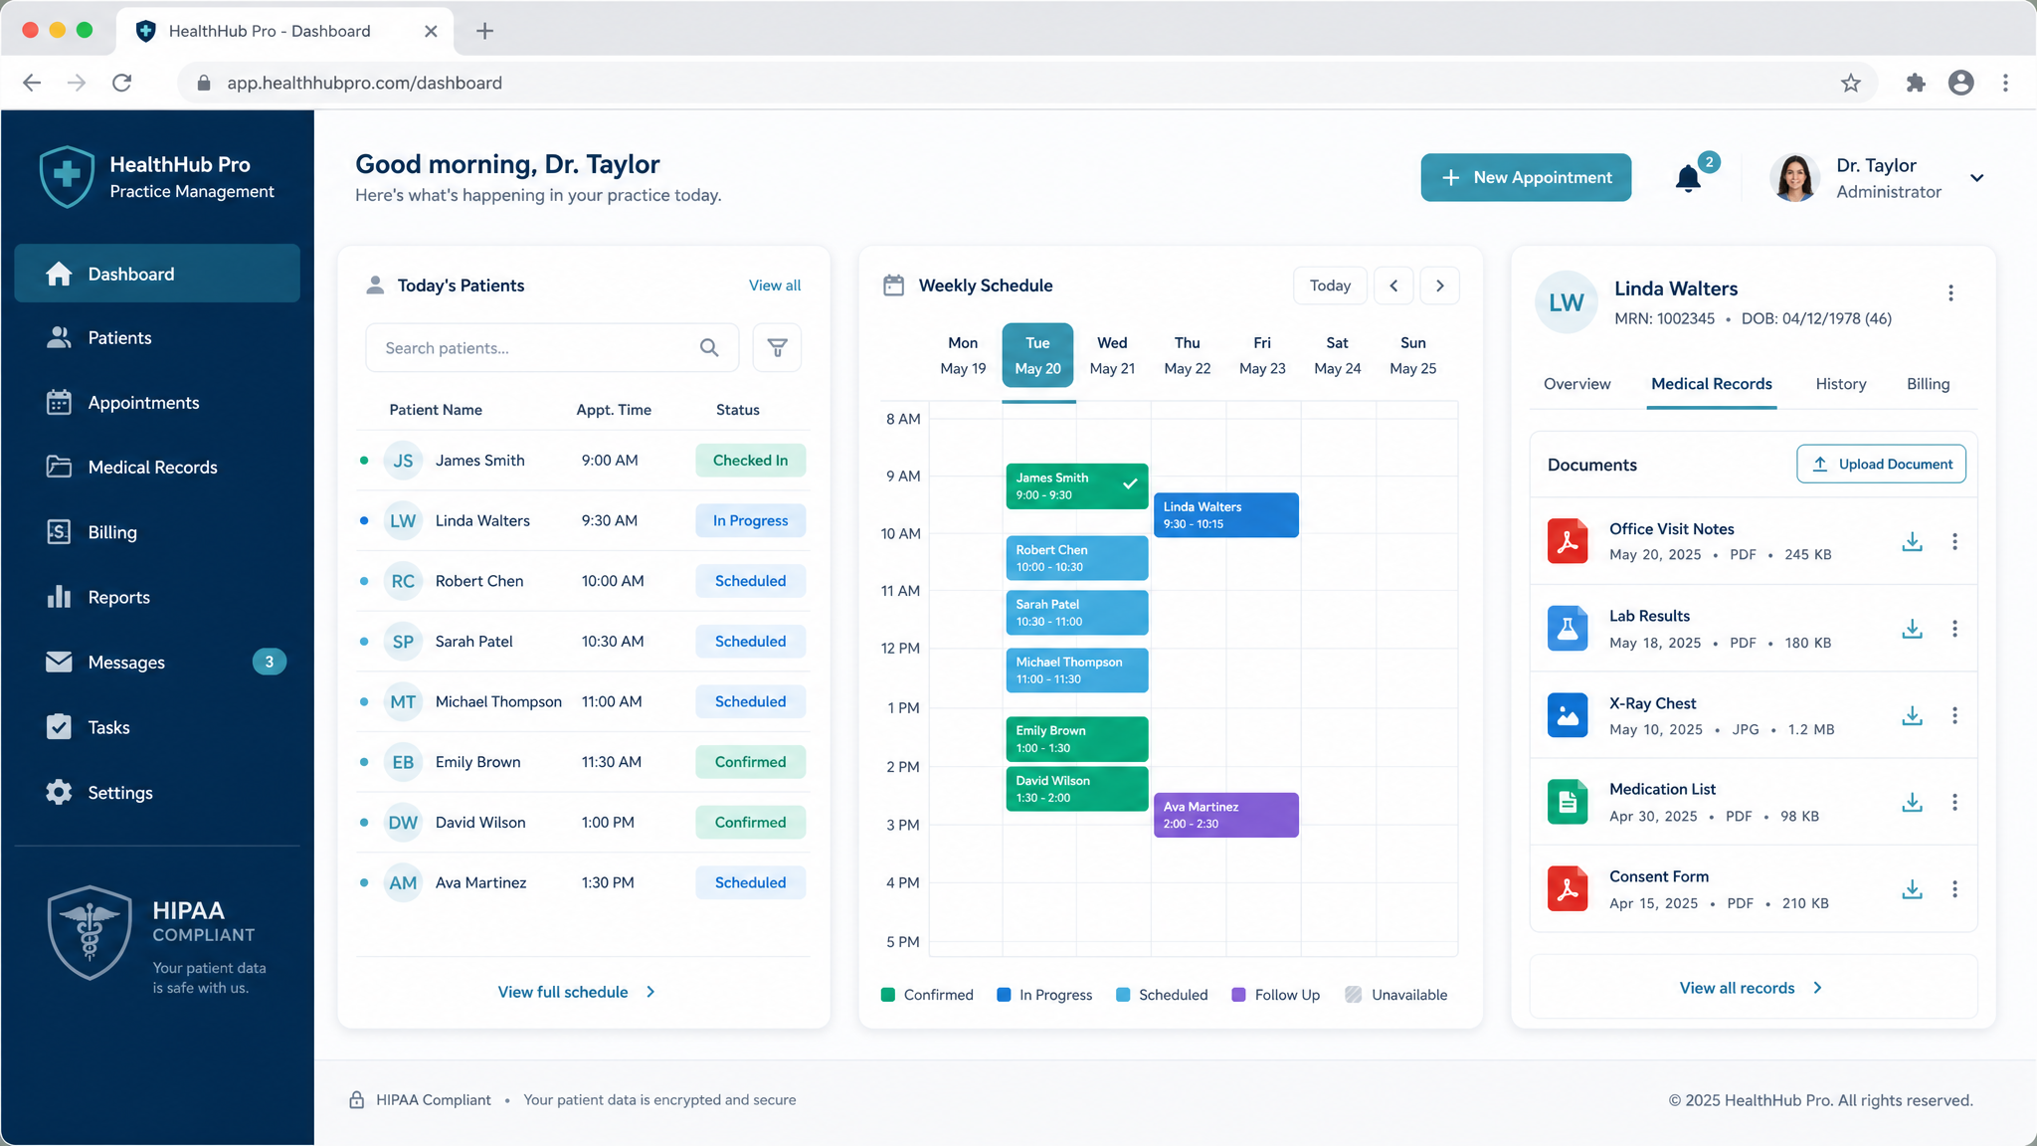
Task: Click the Today button in schedule
Action: (x=1330, y=286)
